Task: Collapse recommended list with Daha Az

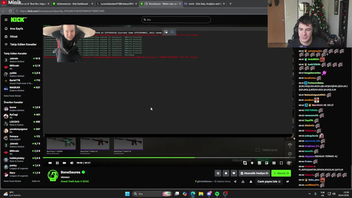Action: click(x=36, y=181)
